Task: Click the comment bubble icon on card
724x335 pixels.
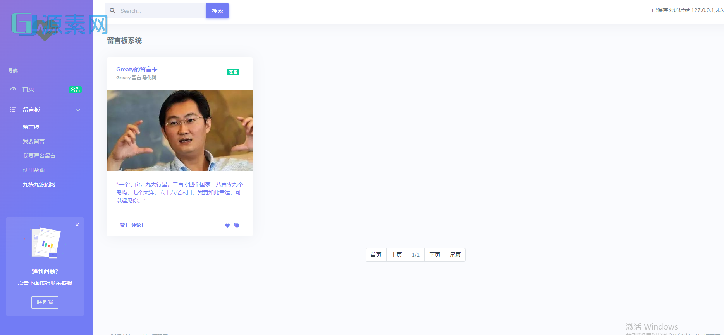Action: point(237,226)
